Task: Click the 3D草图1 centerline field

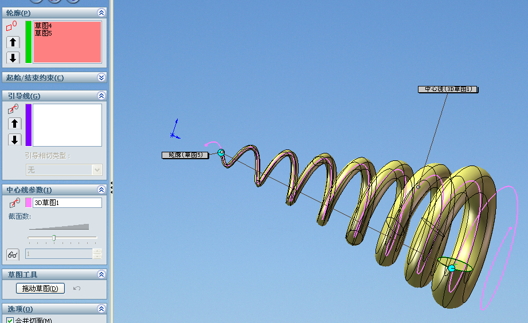Action: (67, 203)
